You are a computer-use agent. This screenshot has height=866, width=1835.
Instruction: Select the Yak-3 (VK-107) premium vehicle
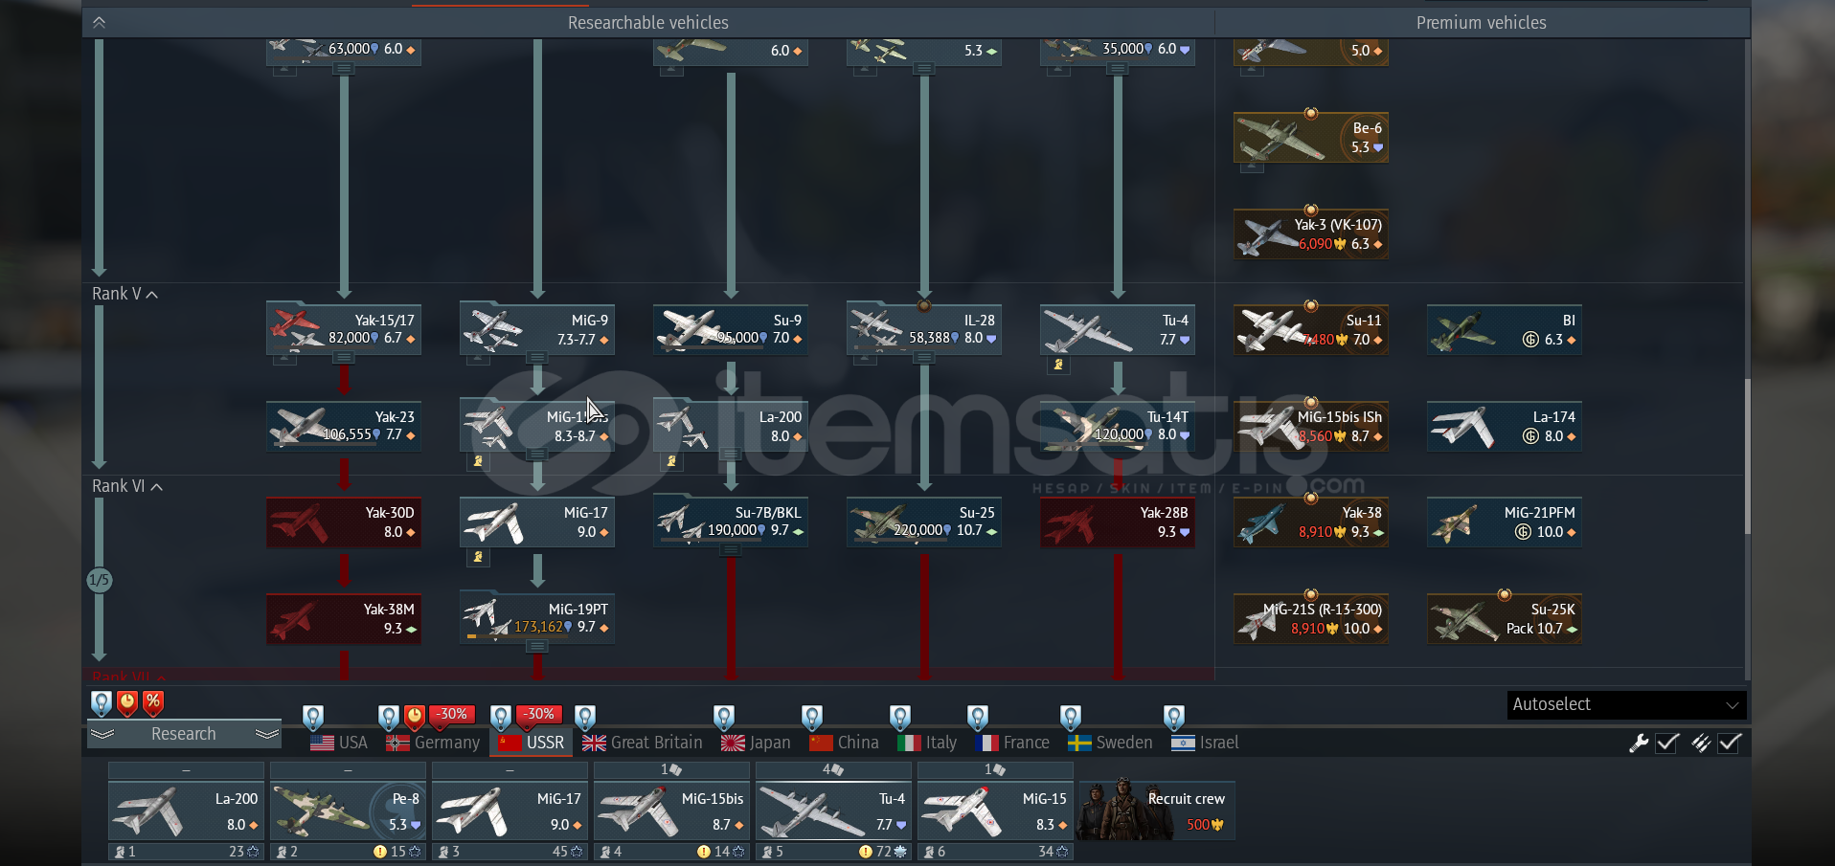pos(1311,233)
